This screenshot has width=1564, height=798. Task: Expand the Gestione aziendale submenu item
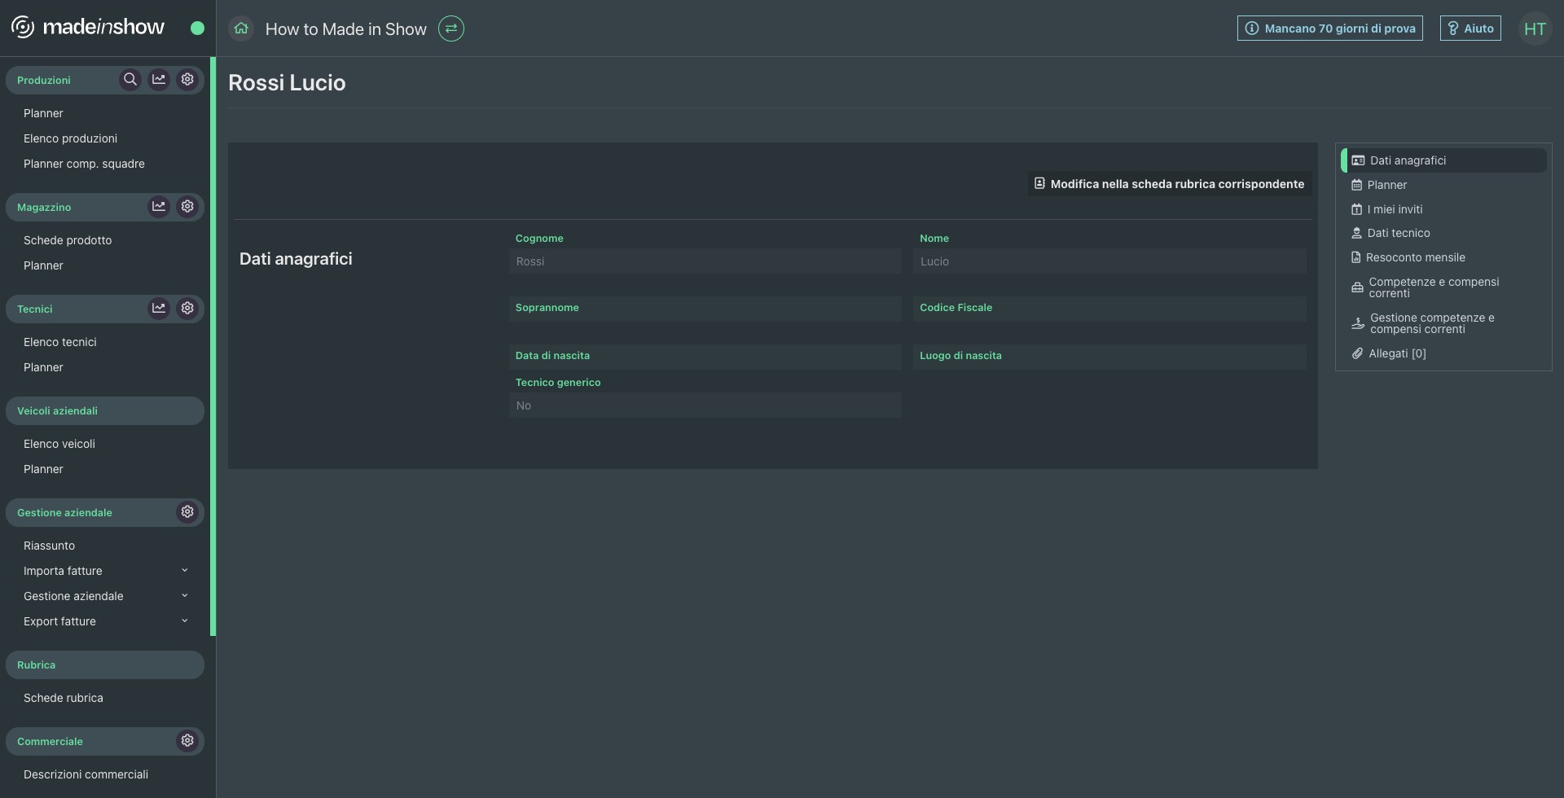185,596
